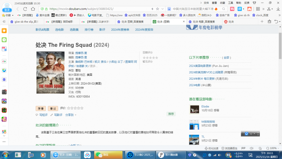Open the 优化加速 status bar item
Image resolution: width=282 pixels, height=159 pixels.
click(211, 148)
